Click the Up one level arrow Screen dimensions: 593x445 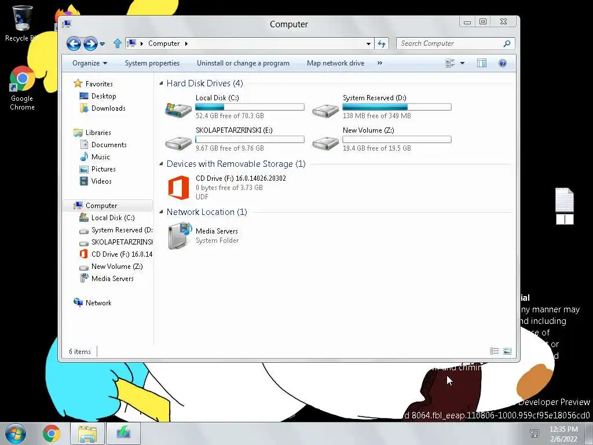tap(117, 43)
